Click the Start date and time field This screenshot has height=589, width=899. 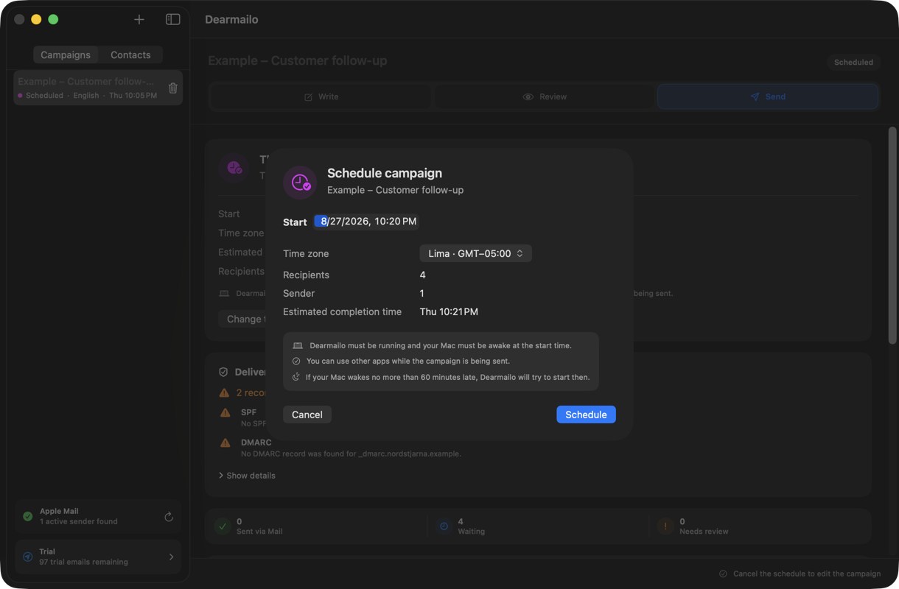[x=366, y=221]
